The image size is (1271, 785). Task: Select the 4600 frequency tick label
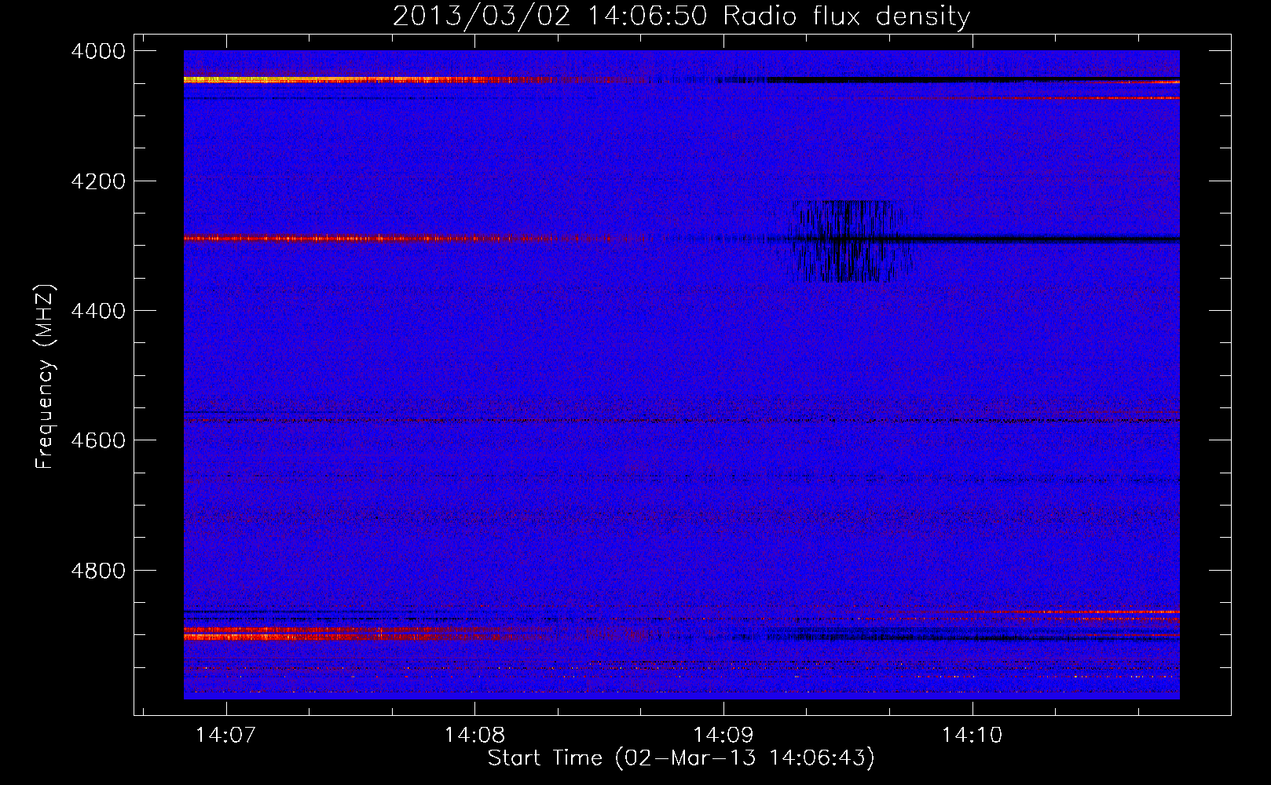point(98,440)
